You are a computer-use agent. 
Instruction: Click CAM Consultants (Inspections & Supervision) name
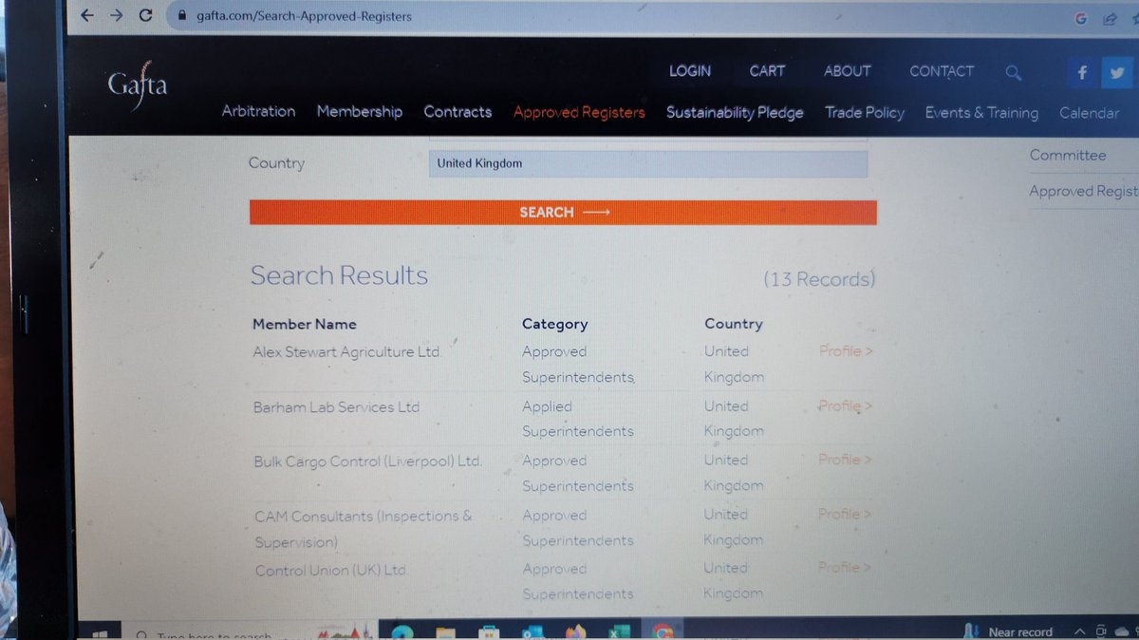[x=363, y=529]
